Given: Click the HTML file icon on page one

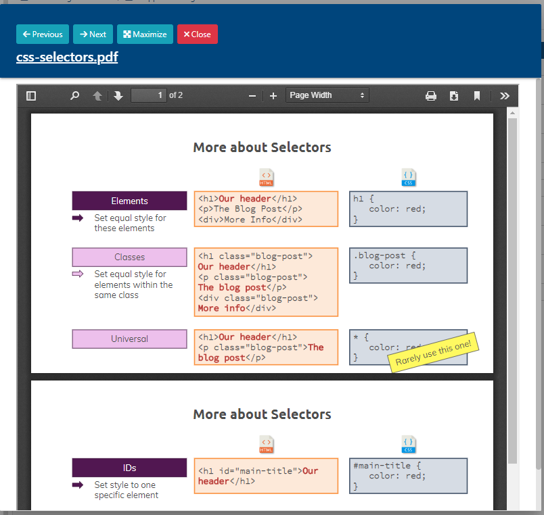Looking at the screenshot, I should click(x=267, y=178).
